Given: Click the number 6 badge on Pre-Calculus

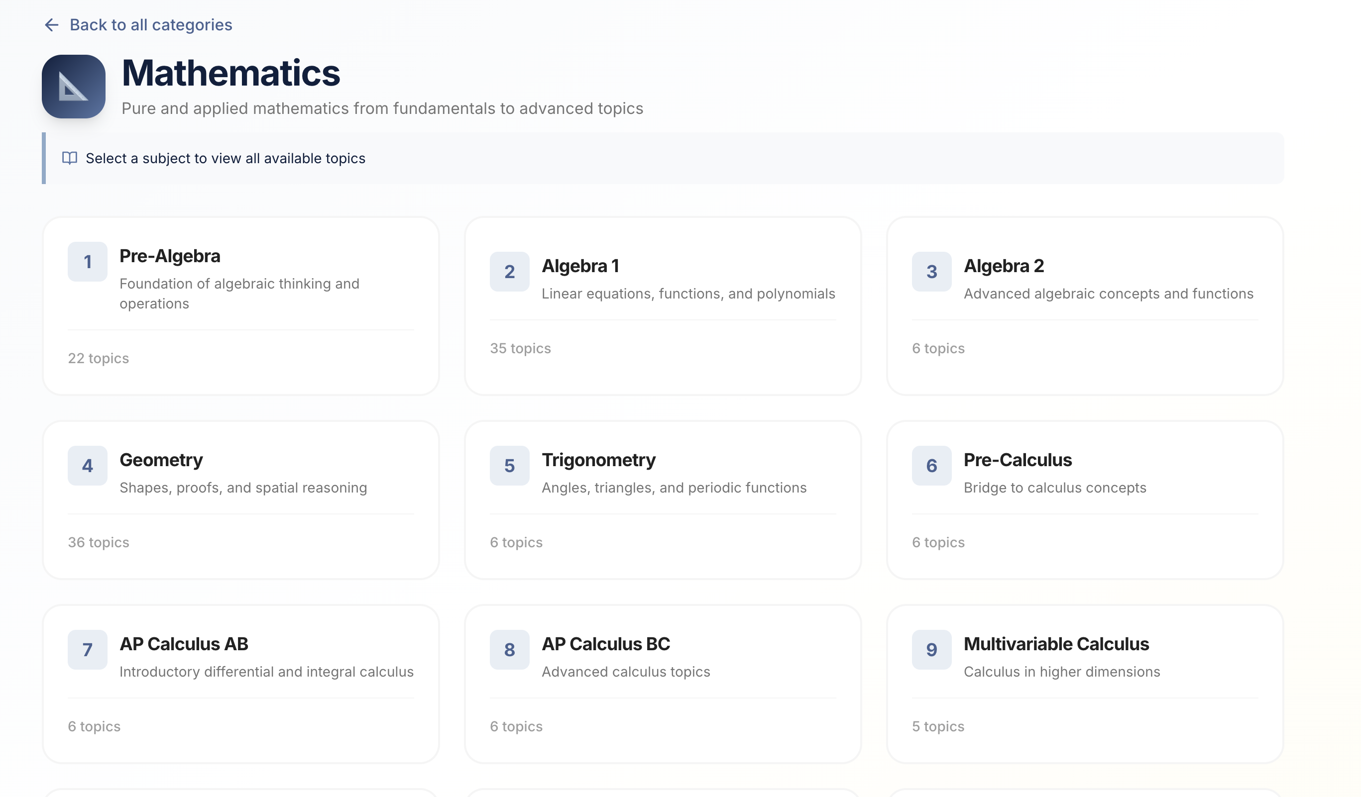Looking at the screenshot, I should (931, 466).
